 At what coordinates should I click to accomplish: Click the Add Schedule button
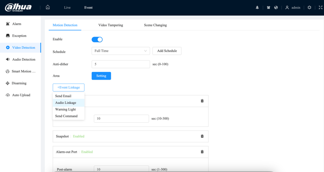167,51
